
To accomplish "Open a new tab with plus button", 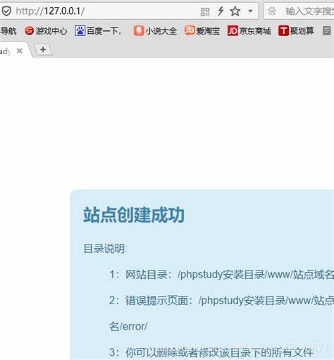I will point(43,50).
